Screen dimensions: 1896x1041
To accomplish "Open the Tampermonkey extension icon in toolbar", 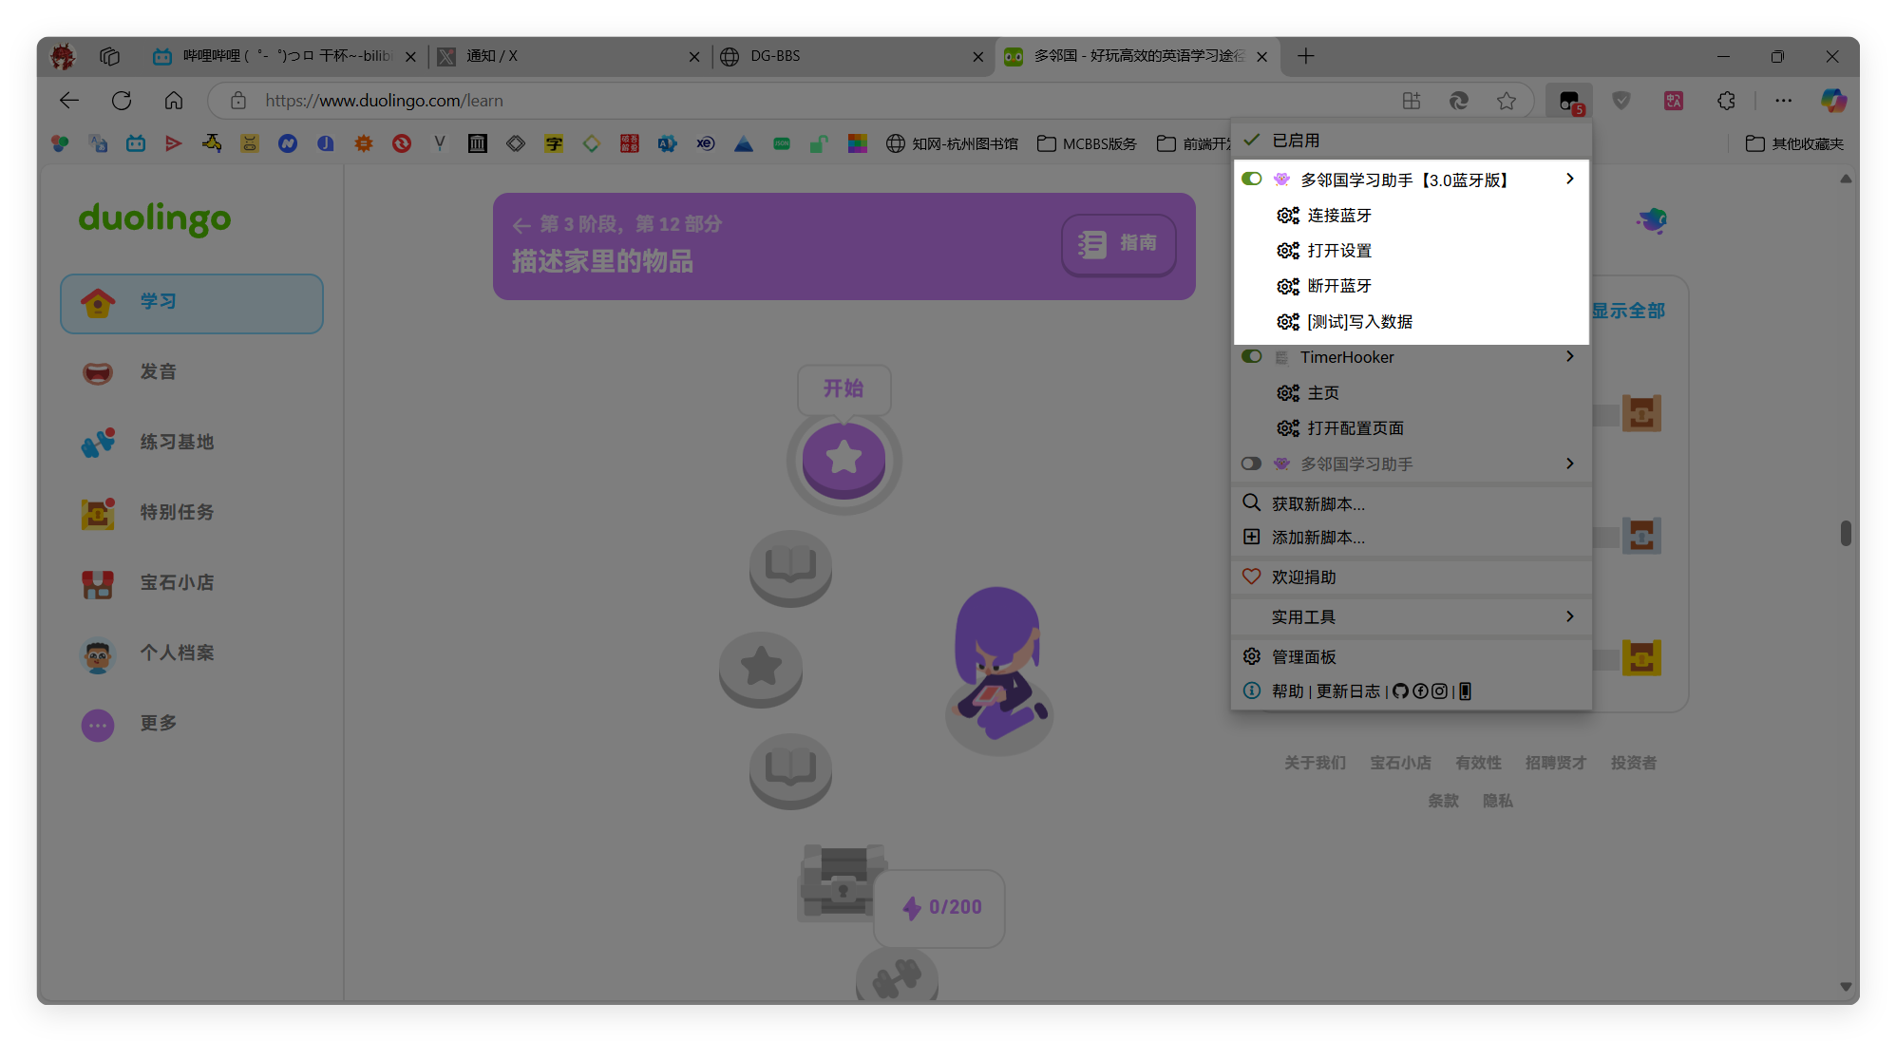I will click(1569, 101).
